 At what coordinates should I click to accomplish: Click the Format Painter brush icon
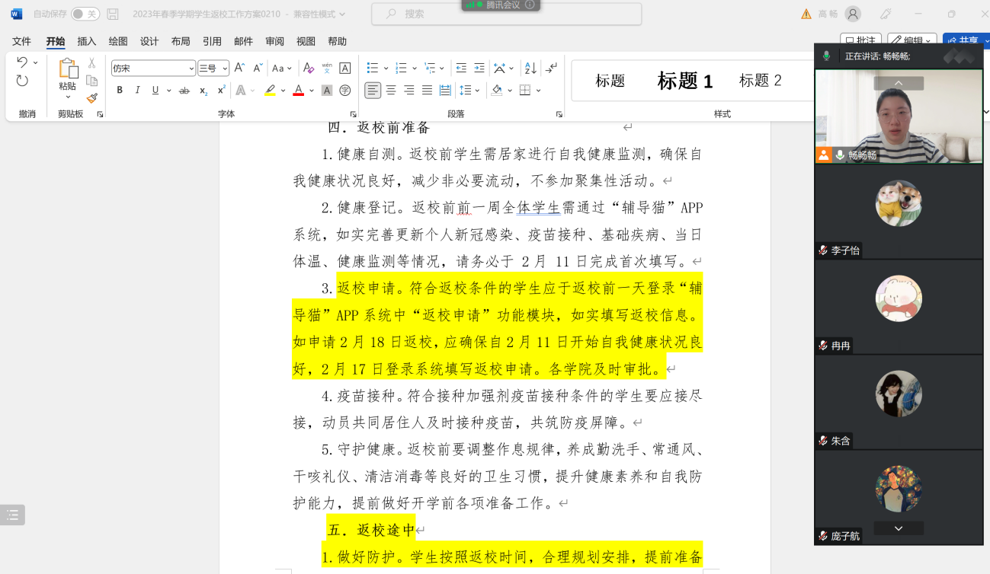[91, 98]
